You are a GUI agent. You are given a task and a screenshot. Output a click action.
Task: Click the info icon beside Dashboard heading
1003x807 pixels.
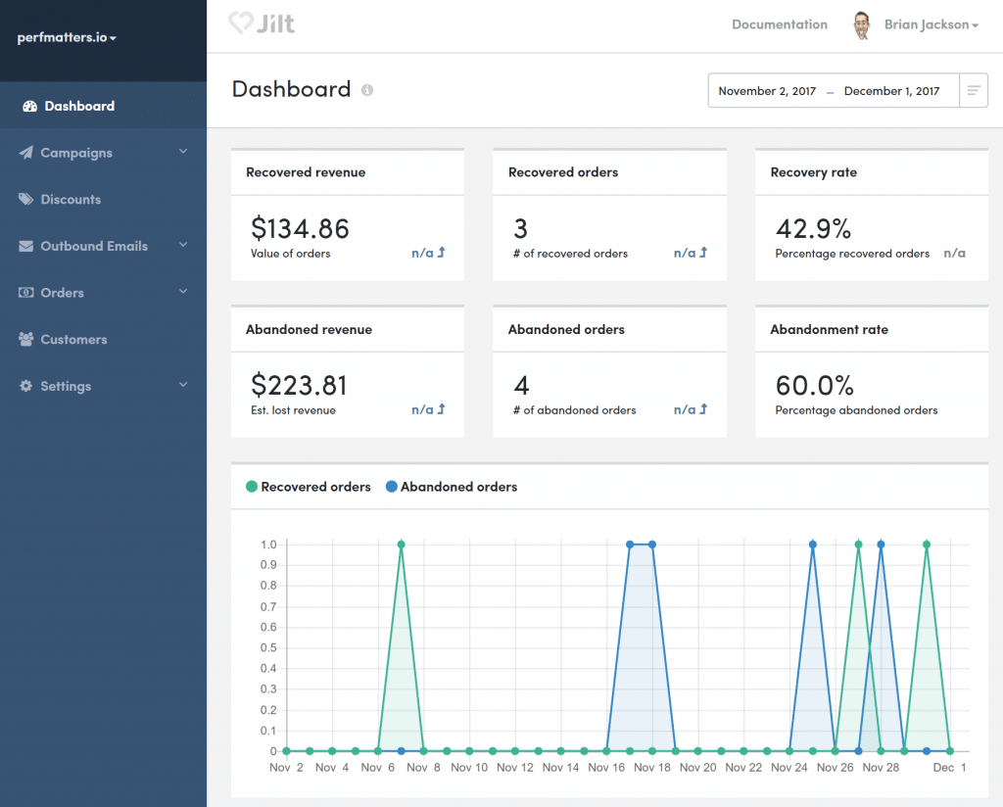click(367, 90)
